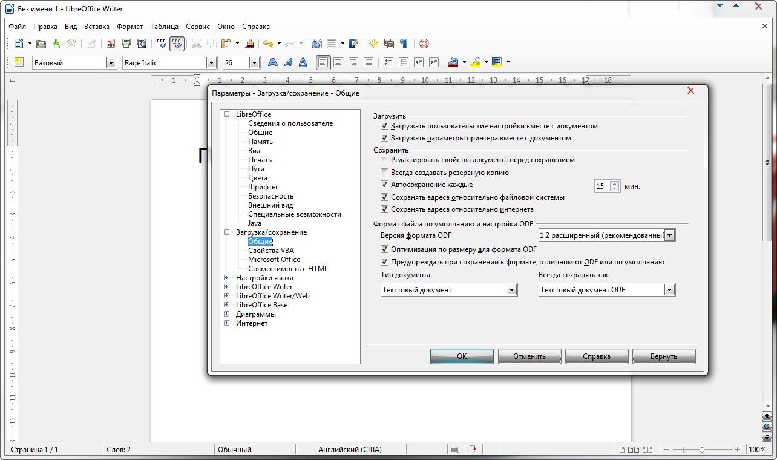This screenshot has width=777, height=460.
Task: Click the Center alignment icon
Action: [x=338, y=62]
